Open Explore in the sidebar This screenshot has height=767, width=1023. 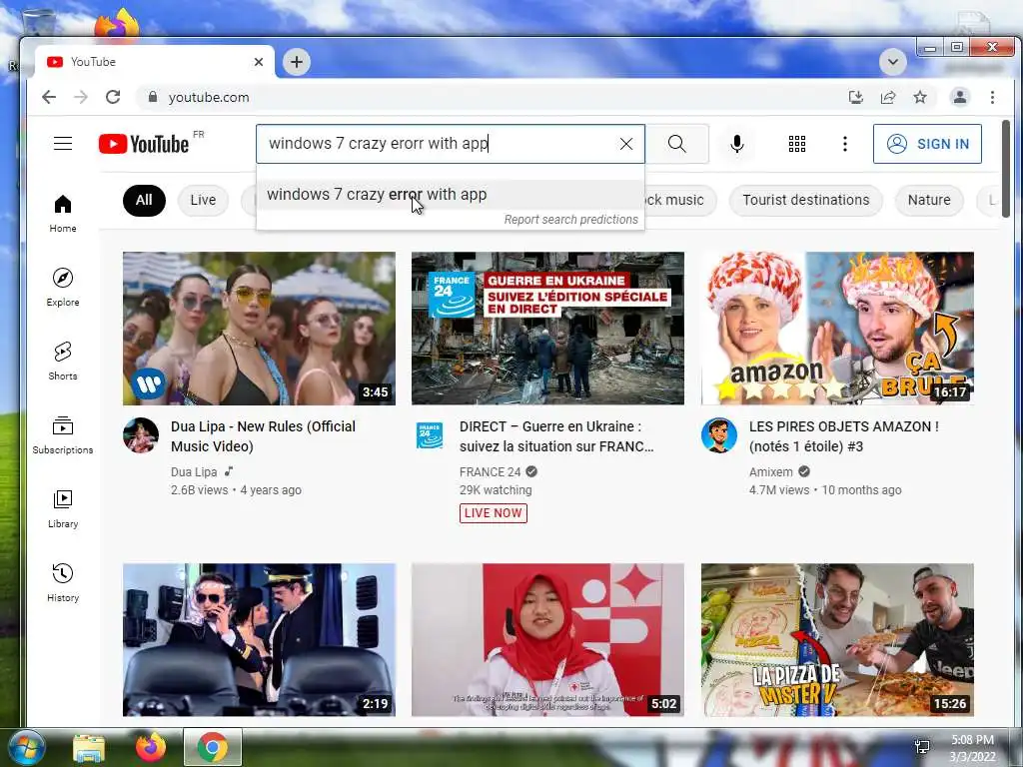click(63, 288)
